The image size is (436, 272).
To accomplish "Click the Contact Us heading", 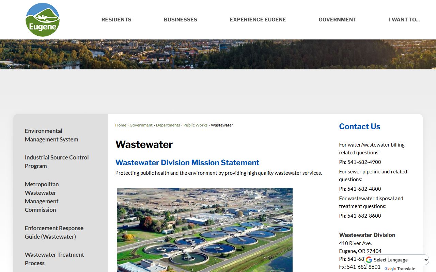I will [360, 126].
